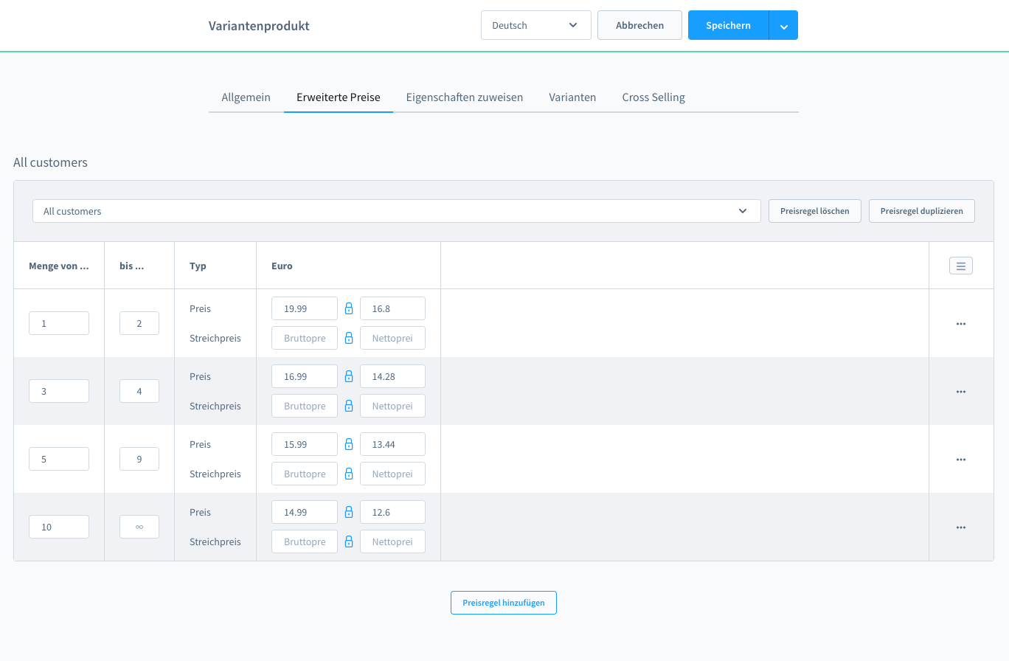Click the Variantenprodukt page title
1009x661 pixels.
259,26
